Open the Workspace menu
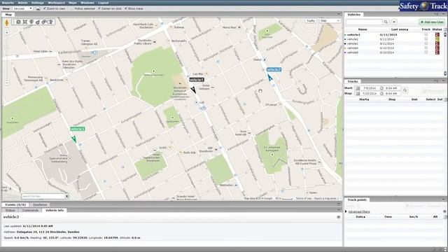The image size is (448, 252). (56, 3)
